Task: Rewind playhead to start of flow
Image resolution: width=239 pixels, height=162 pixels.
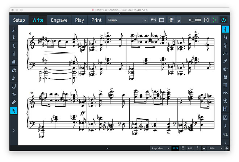Action: (206, 20)
